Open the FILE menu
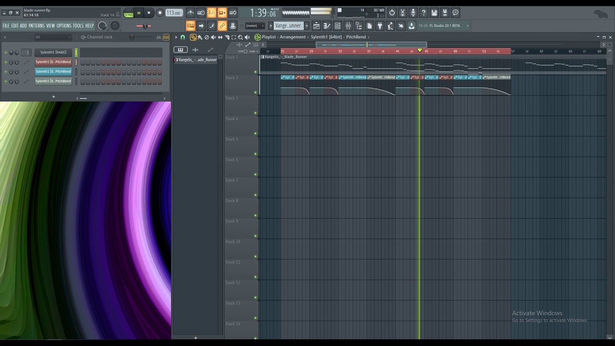This screenshot has height=346, width=615. (x=6, y=25)
